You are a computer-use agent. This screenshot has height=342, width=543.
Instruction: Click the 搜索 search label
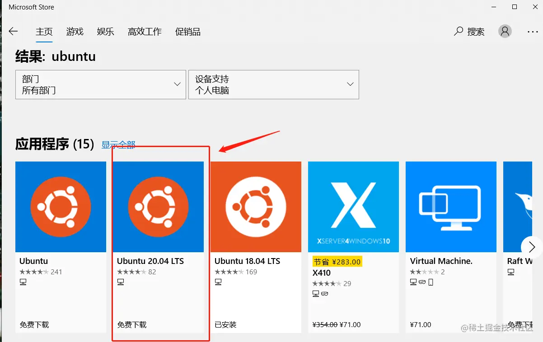pyautogui.click(x=476, y=32)
